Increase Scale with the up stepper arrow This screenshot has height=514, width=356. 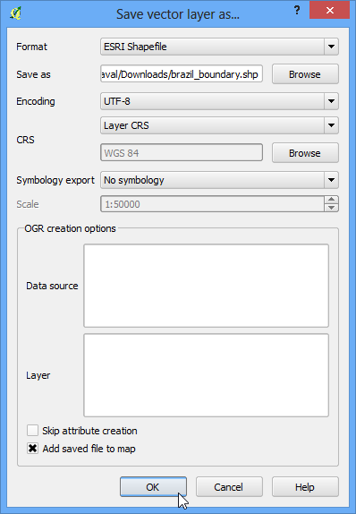331,200
